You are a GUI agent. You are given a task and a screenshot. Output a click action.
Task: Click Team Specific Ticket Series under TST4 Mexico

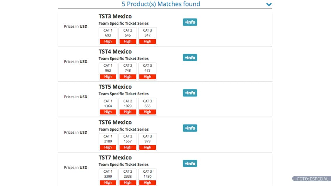124,59
